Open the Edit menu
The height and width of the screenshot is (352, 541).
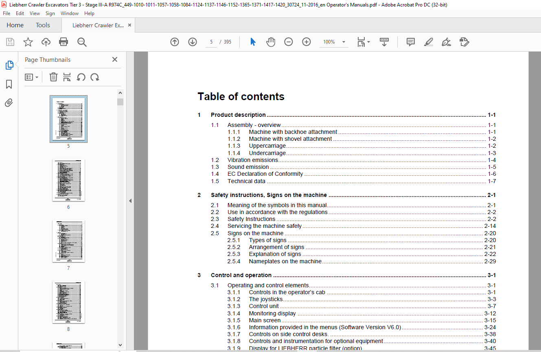coord(20,13)
